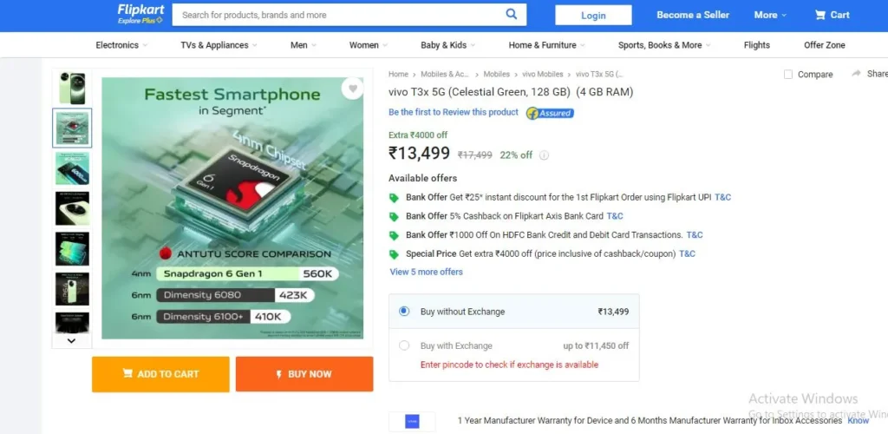888x434 pixels.
Task: Select Buy without Exchange option
Action: pyautogui.click(x=404, y=311)
